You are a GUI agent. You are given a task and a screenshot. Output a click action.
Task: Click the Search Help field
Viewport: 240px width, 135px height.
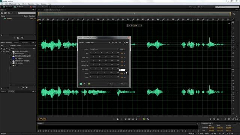coord(227,7)
